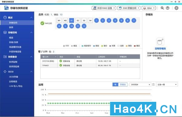Open the 外部 RAID 设备 dropdown
The image size is (182, 117).
click(x=104, y=8)
